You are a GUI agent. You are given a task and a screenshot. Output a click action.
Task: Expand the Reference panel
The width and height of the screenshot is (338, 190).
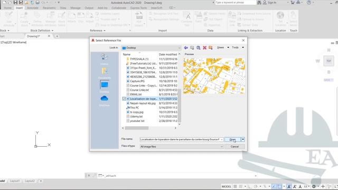[98, 31]
